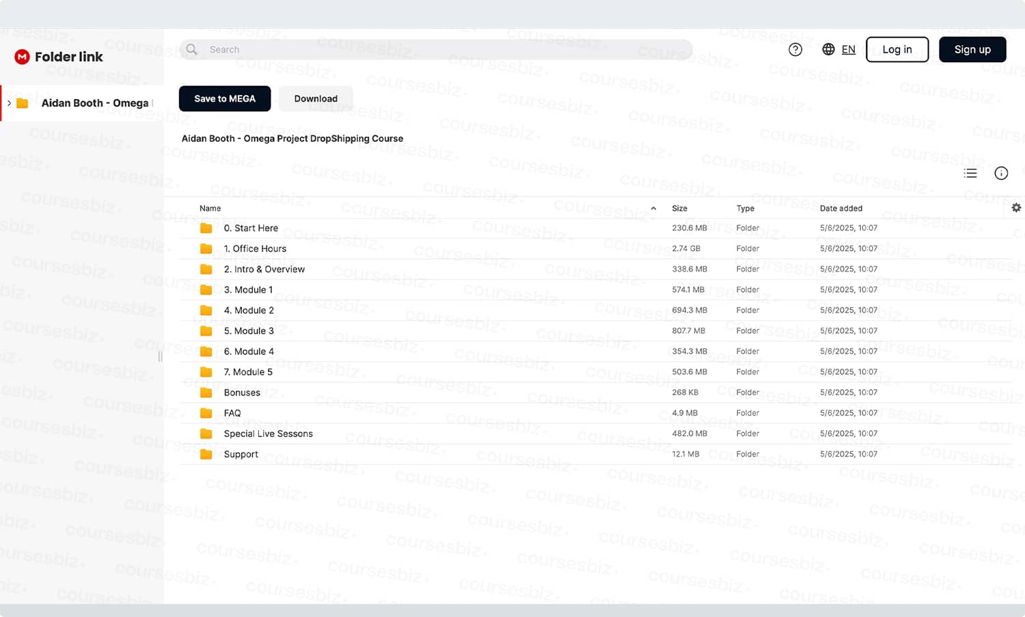Click date added of Support row
The width and height of the screenshot is (1025, 617).
point(849,454)
